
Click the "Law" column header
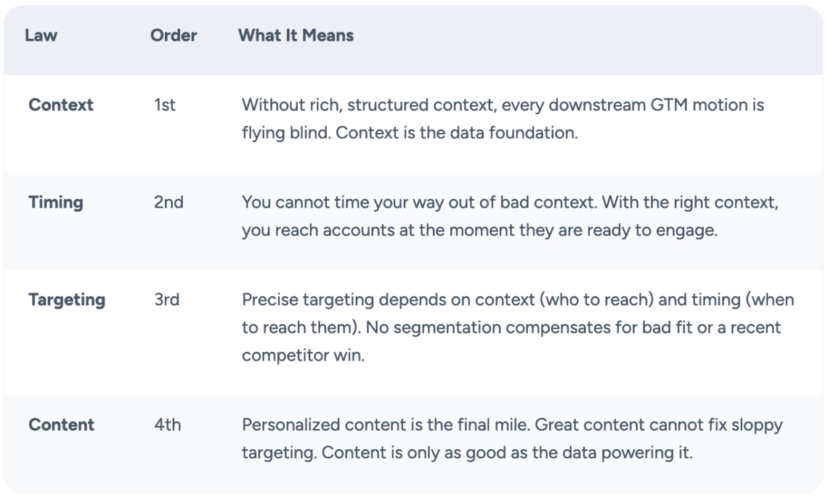(x=41, y=36)
